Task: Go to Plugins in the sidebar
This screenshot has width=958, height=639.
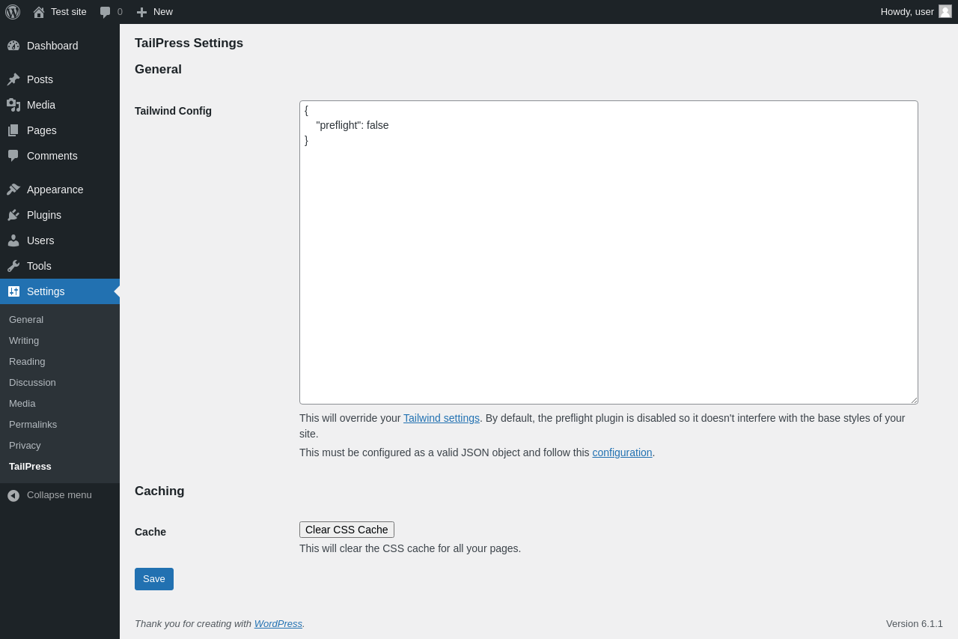Action: click(60, 215)
